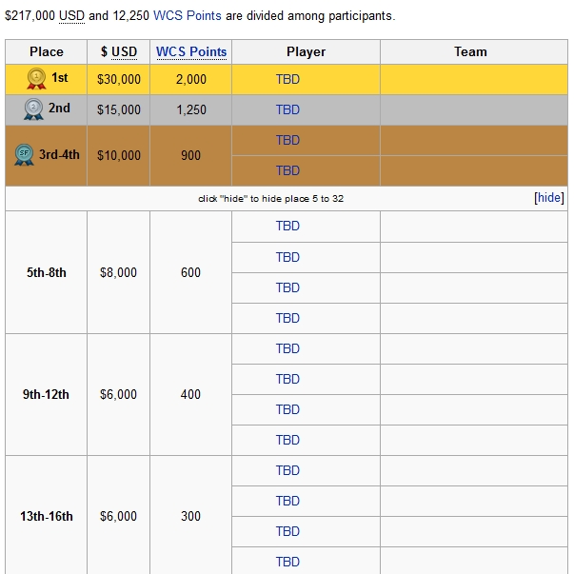Image resolution: width=574 pixels, height=574 pixels.
Task: Open the USD link in intro text
Action: [71, 16]
